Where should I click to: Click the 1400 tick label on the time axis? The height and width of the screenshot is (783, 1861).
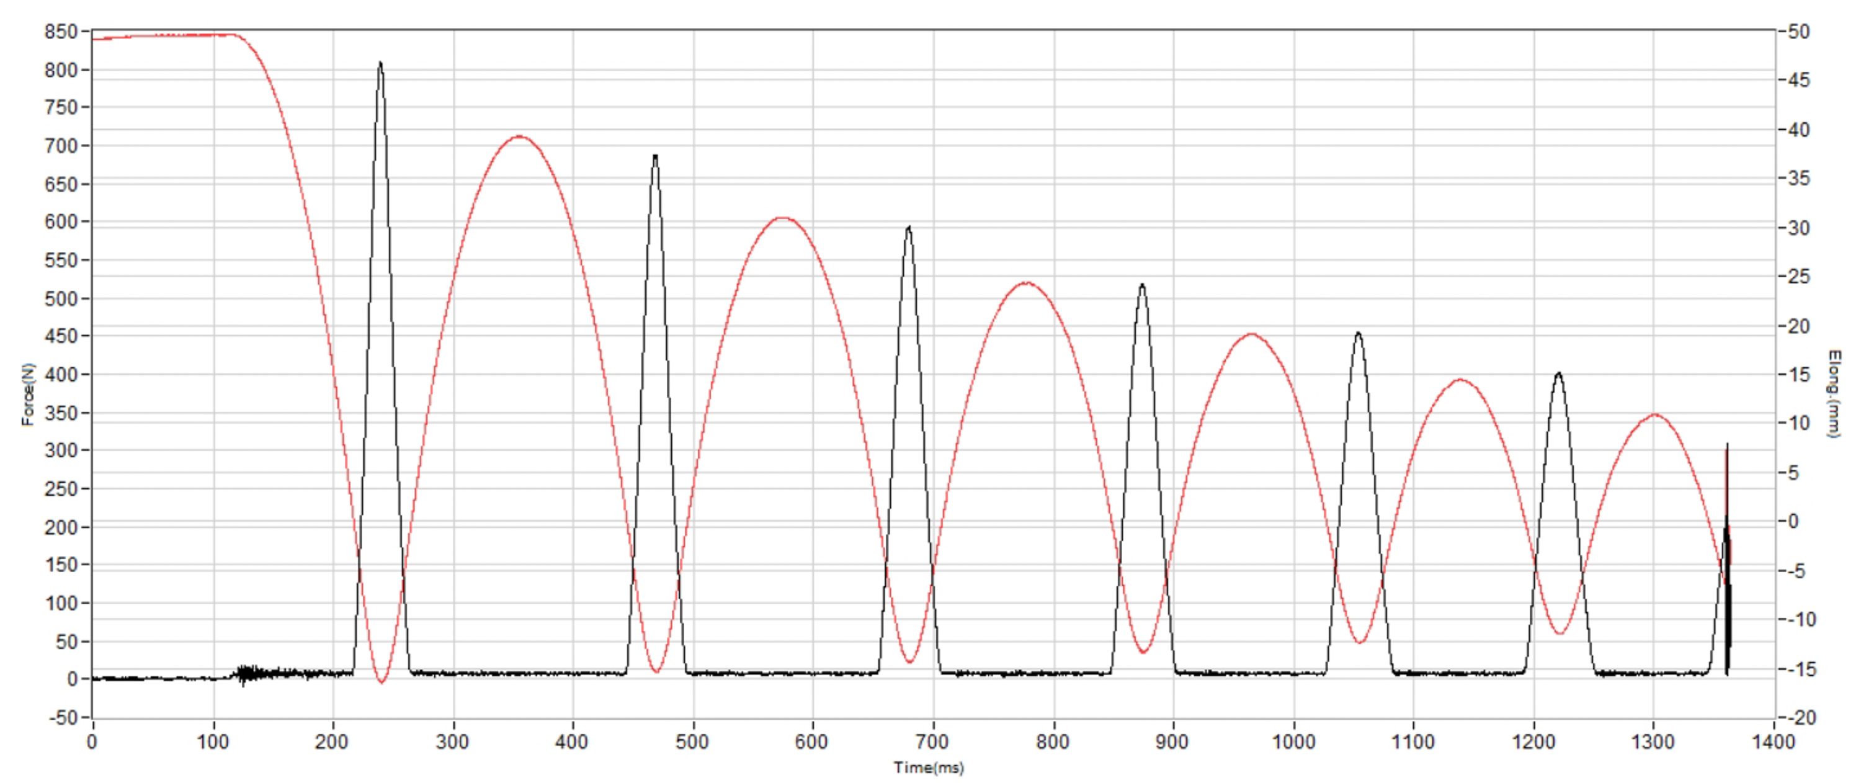[x=1774, y=742]
